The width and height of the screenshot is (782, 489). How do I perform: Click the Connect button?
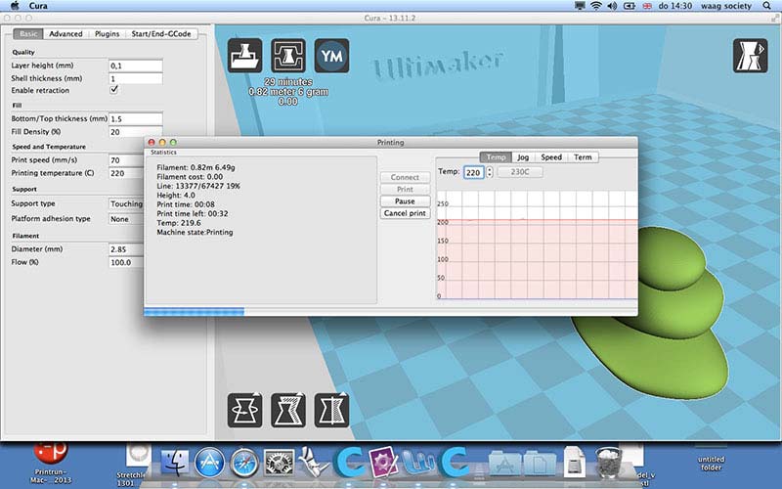coord(405,177)
